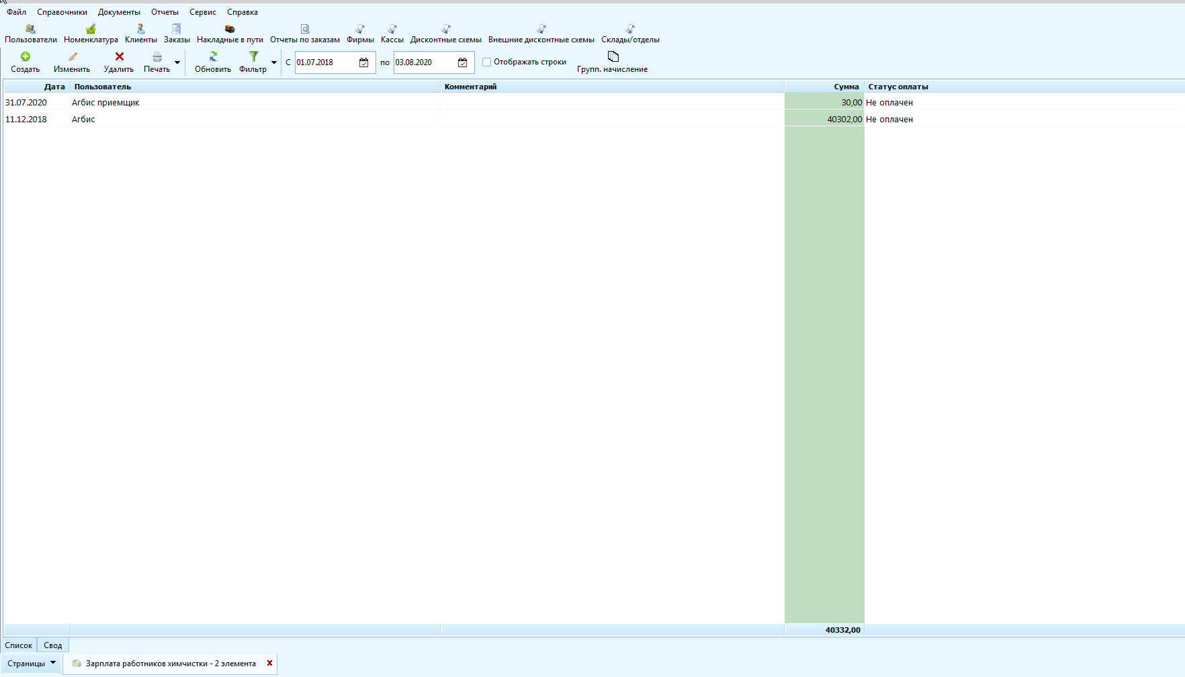1185x677 pixels.
Task: Open the Отчеты menu
Action: click(165, 12)
